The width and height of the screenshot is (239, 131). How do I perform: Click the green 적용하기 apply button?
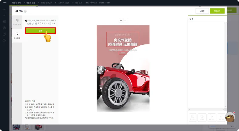tap(217, 11)
